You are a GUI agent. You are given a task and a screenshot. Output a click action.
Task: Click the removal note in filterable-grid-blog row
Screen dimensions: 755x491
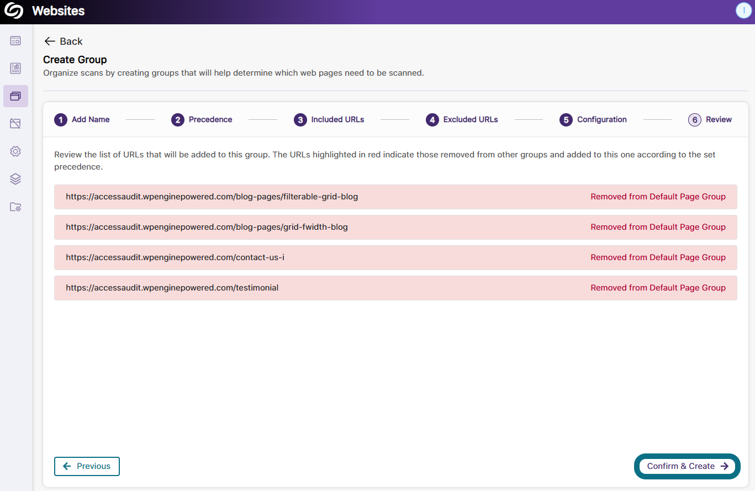658,197
